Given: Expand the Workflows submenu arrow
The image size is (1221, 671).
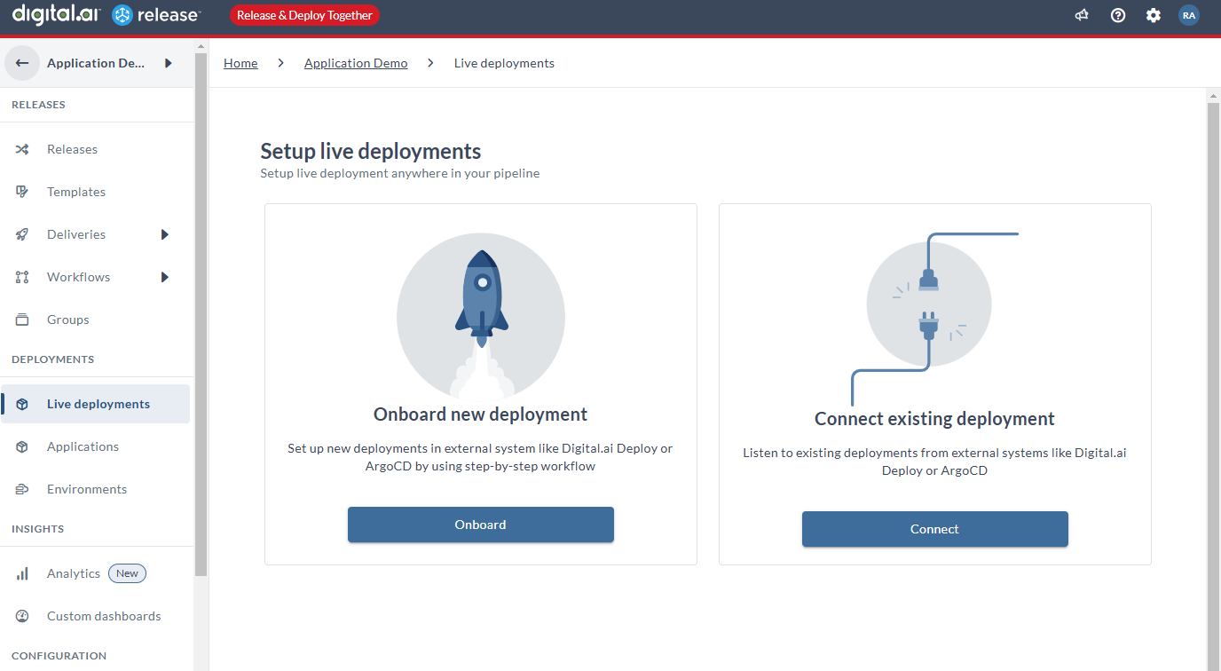Looking at the screenshot, I should click(165, 277).
